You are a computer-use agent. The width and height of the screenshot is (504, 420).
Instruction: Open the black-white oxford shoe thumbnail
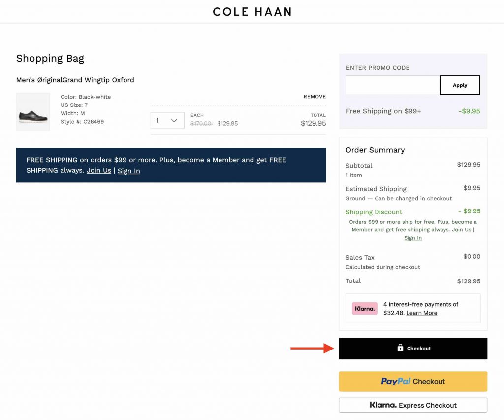[33, 112]
